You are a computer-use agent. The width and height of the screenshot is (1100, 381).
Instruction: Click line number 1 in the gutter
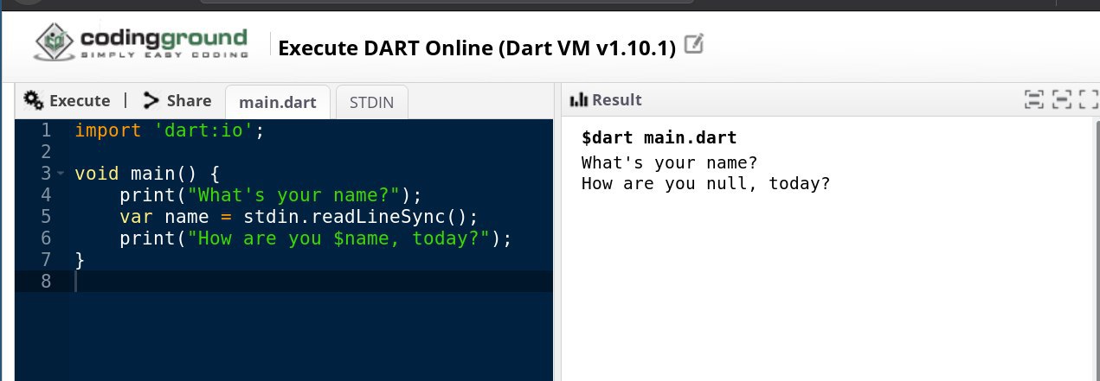46,130
